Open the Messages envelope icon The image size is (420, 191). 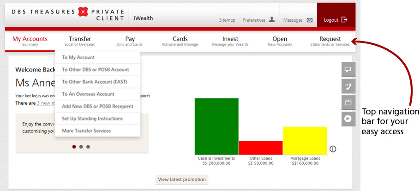pos(310,20)
